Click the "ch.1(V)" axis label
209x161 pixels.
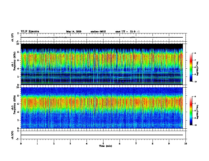[x=12, y=37]
